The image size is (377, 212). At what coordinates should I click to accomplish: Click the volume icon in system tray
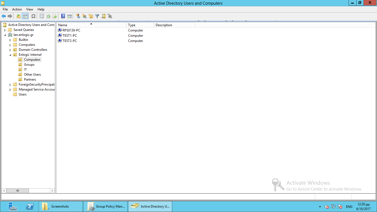tap(327, 206)
